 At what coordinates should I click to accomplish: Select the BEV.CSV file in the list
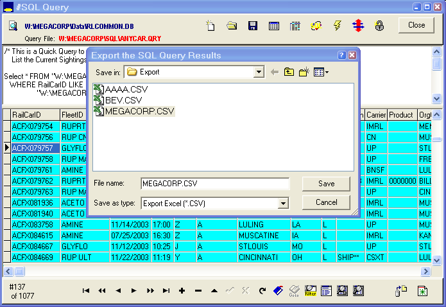tap(124, 100)
